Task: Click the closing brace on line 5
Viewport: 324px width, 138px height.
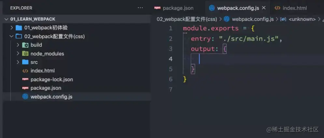Action: 193,69
